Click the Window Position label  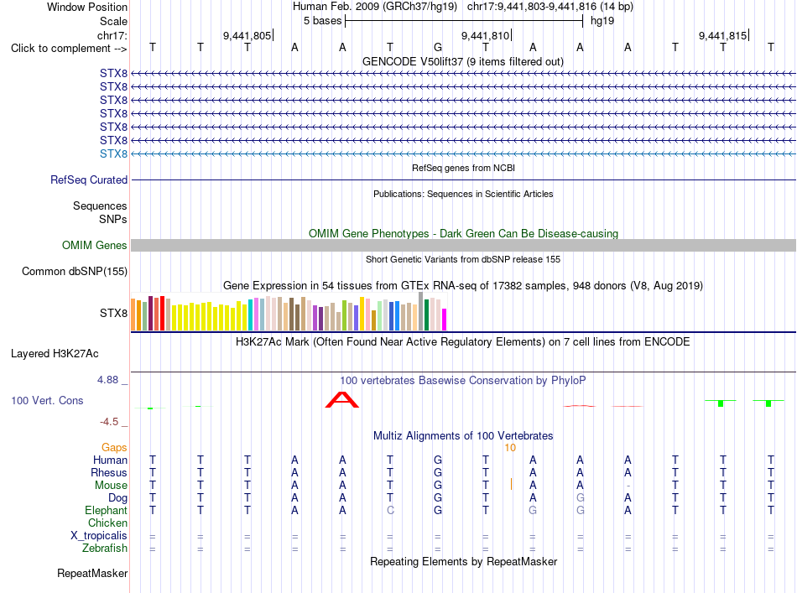pyautogui.click(x=87, y=7)
